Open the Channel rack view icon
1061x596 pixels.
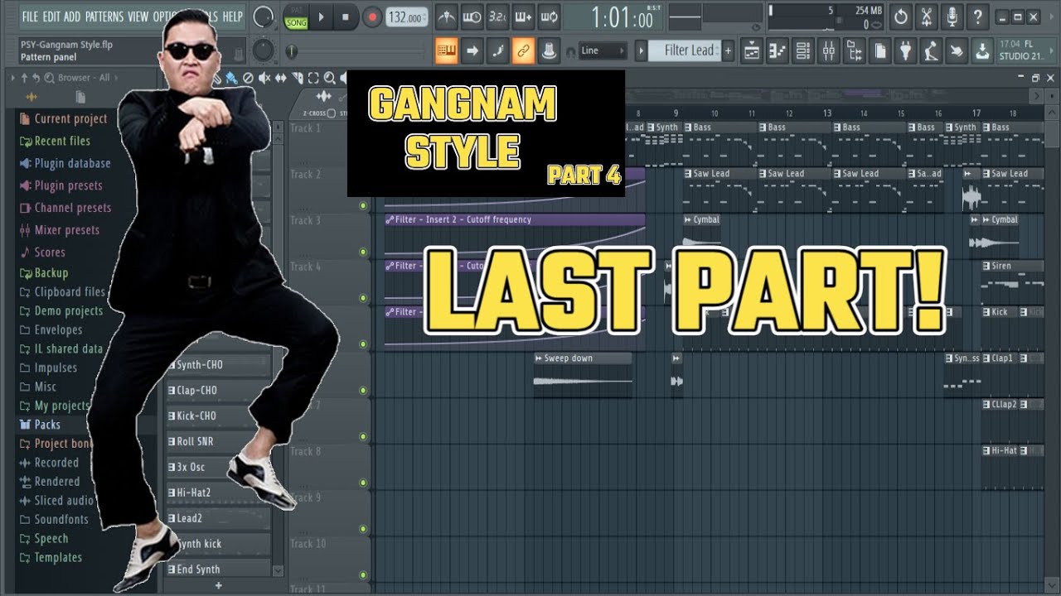click(803, 51)
